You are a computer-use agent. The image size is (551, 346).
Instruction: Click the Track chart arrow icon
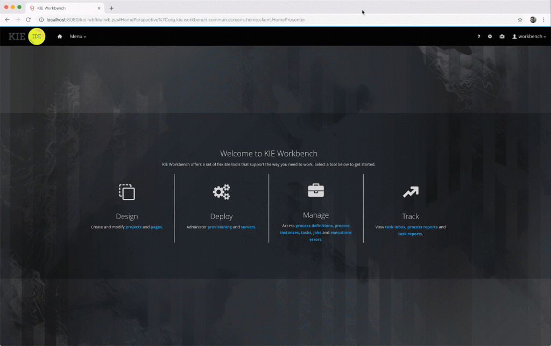click(x=411, y=192)
